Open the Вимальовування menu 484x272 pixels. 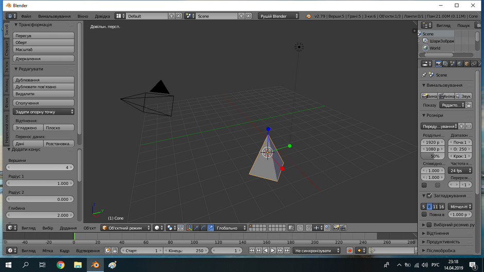pyautogui.click(x=55, y=16)
